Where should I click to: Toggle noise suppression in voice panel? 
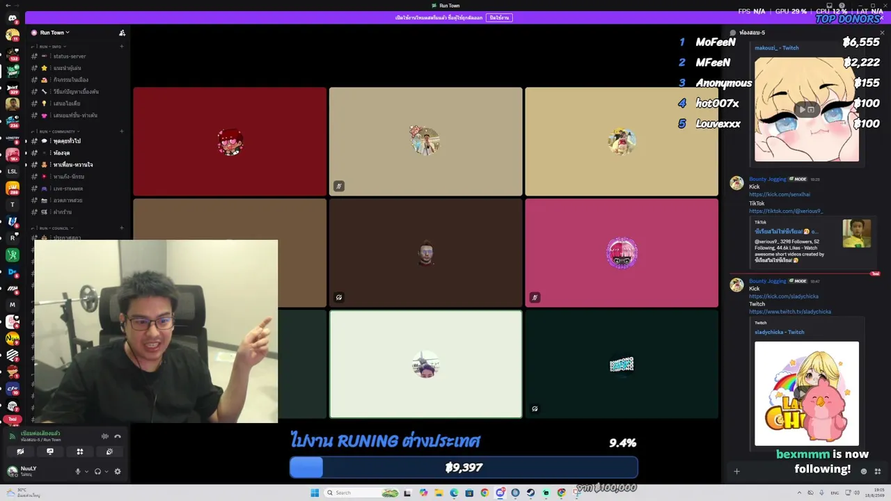tap(105, 436)
